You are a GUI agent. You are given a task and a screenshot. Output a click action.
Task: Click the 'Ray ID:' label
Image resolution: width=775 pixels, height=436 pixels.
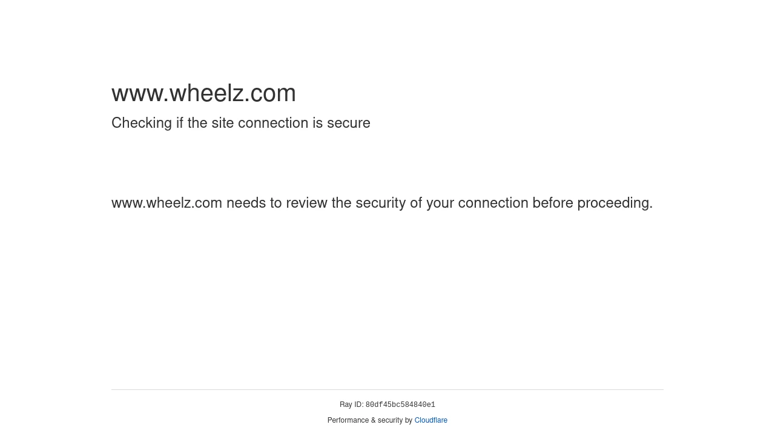(351, 405)
